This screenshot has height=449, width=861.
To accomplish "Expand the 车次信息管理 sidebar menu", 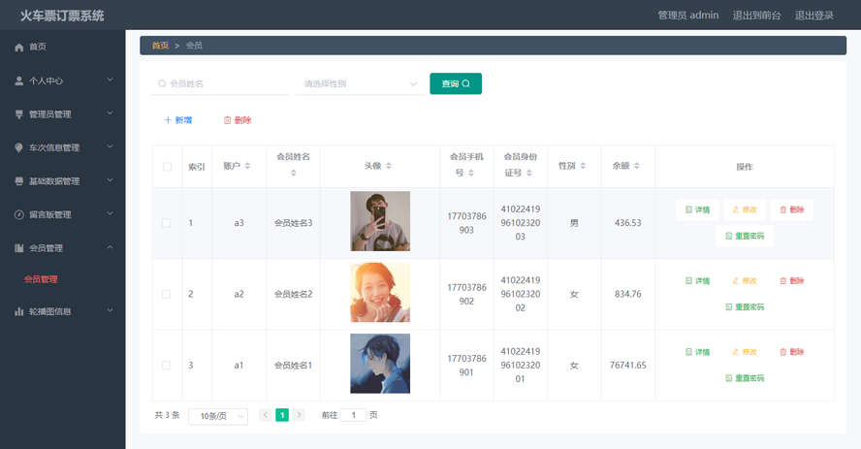I will click(63, 147).
